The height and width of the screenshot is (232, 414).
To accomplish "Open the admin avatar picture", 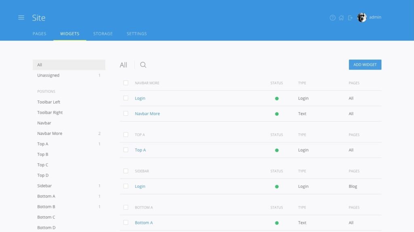I will (362, 17).
